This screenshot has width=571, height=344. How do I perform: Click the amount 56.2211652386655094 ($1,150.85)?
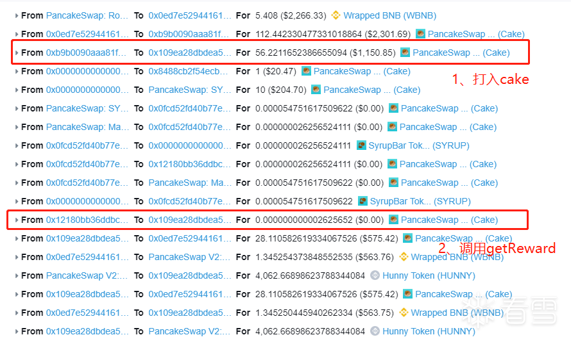pos(325,53)
